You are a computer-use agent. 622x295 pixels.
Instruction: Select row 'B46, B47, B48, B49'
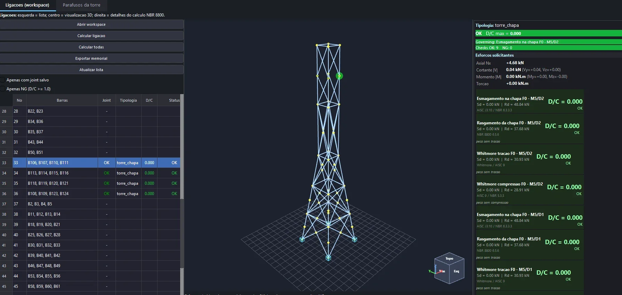click(96, 266)
